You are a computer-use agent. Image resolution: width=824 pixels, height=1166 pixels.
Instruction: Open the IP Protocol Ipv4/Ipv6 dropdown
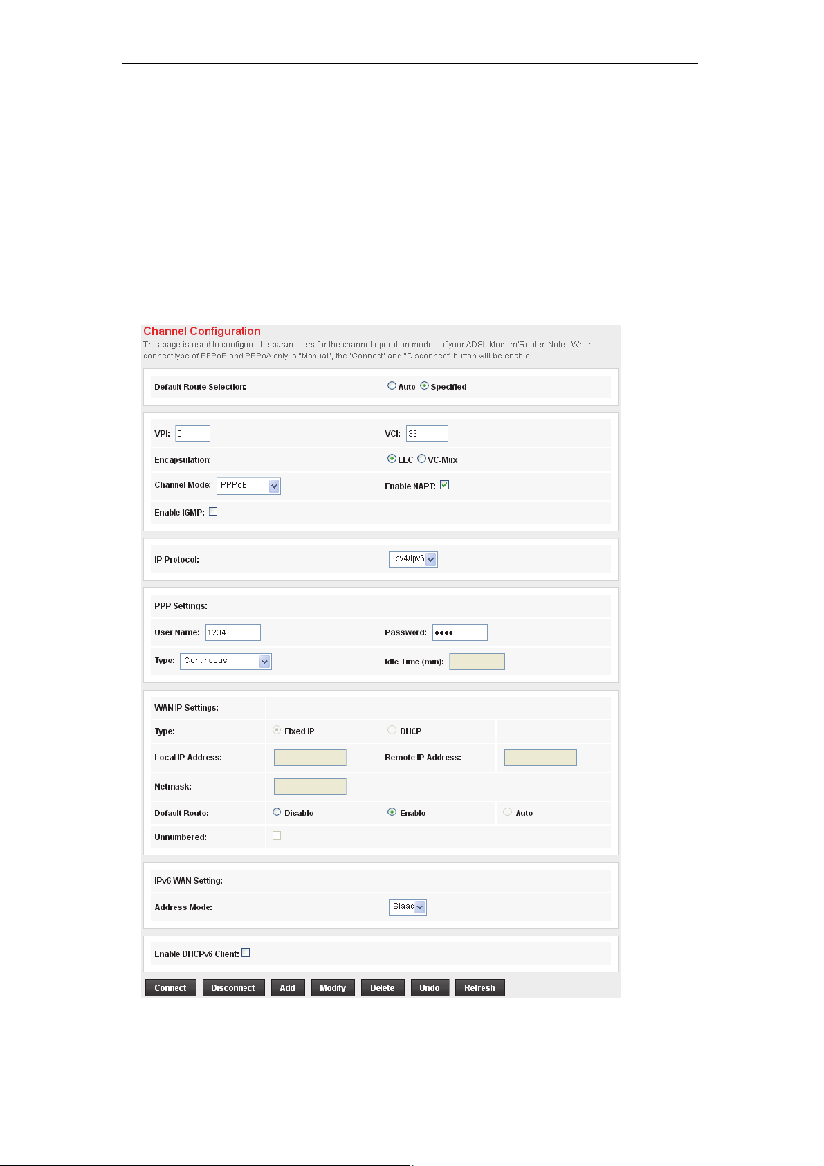(413, 559)
